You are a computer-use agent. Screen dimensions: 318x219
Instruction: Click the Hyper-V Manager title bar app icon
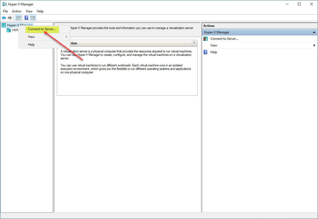(x=4, y=4)
